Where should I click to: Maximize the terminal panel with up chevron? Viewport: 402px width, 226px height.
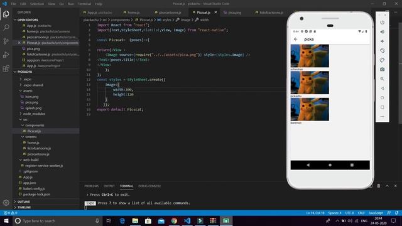387,186
